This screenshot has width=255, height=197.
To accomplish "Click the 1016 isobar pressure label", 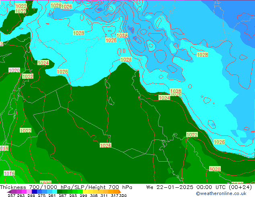I will [x=9, y=173].
